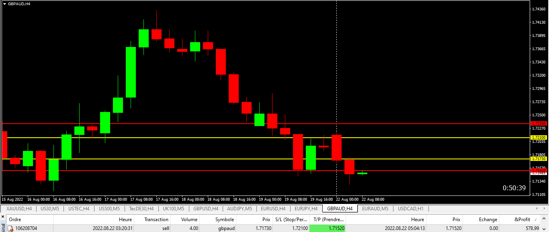The height and width of the screenshot is (232, 549).
Task: Click the 1.72100 stop loss cell
Action: coord(291,228)
